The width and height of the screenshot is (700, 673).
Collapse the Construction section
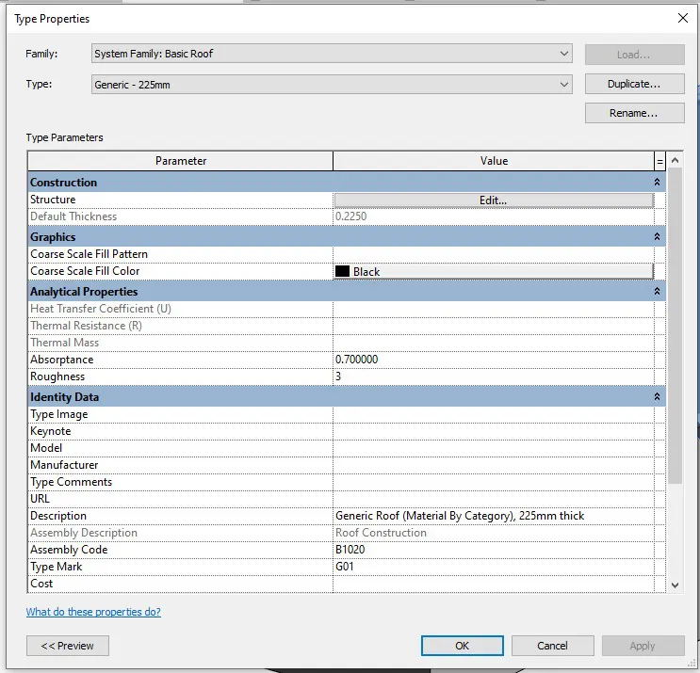[x=658, y=182]
